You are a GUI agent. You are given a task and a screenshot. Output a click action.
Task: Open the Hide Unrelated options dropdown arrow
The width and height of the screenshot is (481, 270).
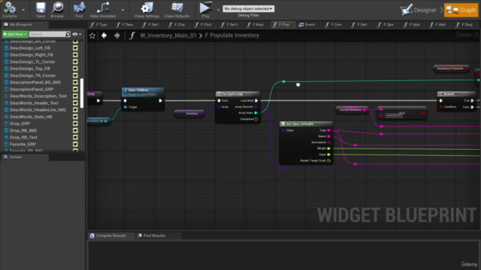coord(123,10)
